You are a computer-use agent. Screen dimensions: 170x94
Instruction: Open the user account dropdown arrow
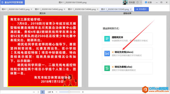141,2
